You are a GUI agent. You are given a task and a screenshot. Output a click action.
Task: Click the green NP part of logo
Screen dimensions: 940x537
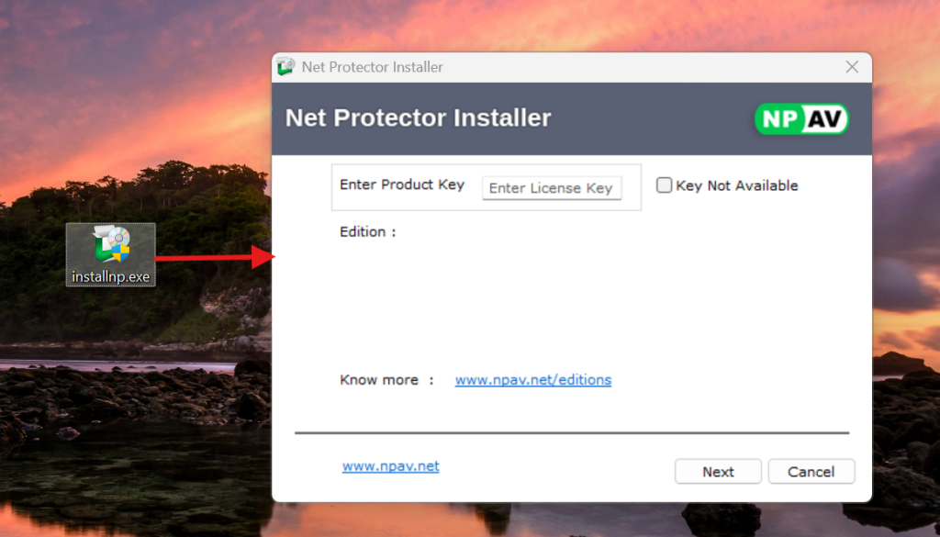pyautogui.click(x=778, y=119)
